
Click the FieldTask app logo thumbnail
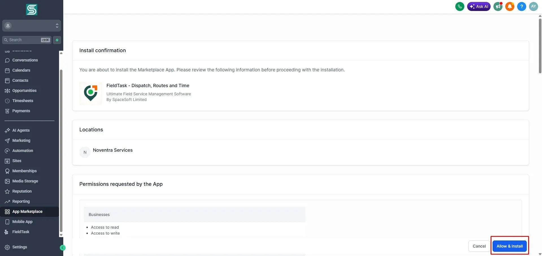91,93
